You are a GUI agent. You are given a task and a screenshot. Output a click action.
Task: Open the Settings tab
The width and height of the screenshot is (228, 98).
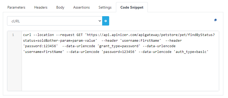pyautogui.click(x=105, y=7)
